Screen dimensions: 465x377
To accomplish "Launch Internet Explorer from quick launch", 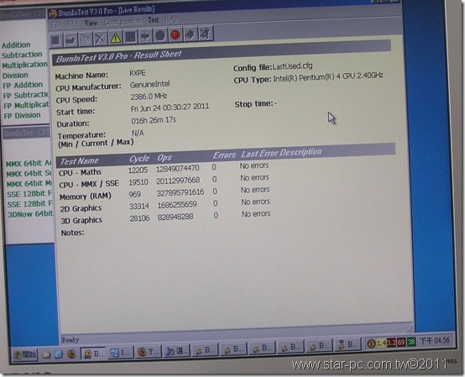I will pos(59,353).
